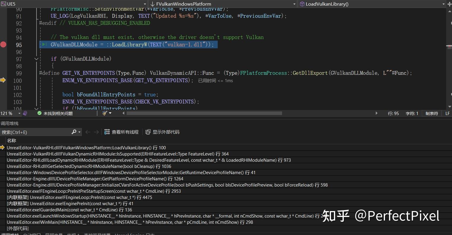The width and height of the screenshot is (452, 235).
Task: Click the code cleanup broom icon
Action: 104,113
